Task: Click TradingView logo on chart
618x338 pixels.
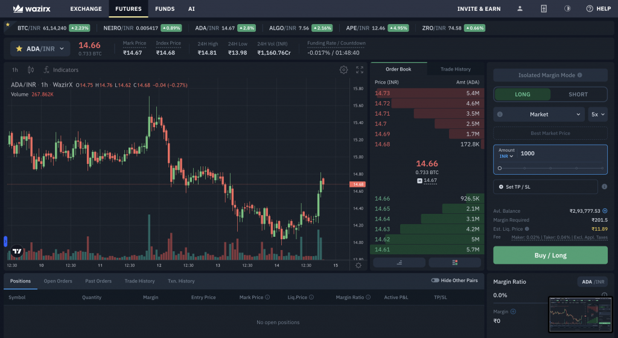Action: (x=17, y=251)
